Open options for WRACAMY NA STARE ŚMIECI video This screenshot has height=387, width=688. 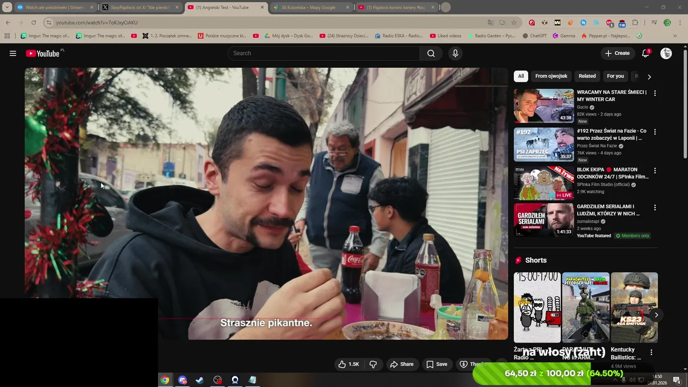(x=655, y=93)
